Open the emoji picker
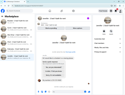Image resolution: width=125 pixels, height=95 pixels. (85, 92)
